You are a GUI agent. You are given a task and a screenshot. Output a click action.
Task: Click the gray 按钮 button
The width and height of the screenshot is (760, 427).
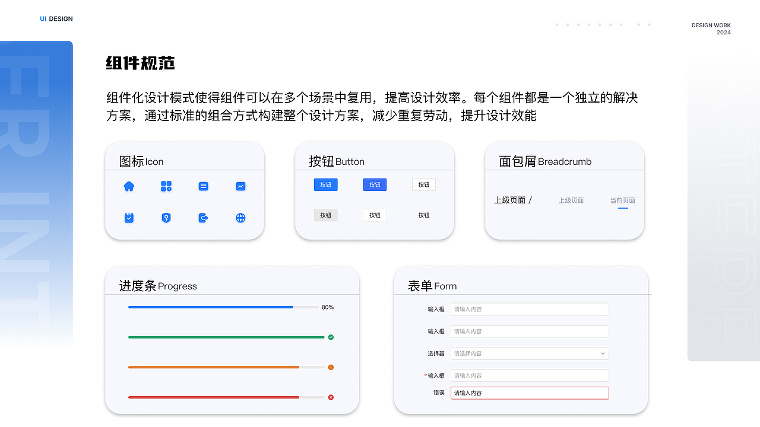point(325,215)
